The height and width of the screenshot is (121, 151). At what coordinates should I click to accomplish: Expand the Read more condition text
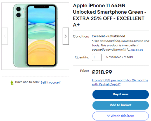pos(137,50)
